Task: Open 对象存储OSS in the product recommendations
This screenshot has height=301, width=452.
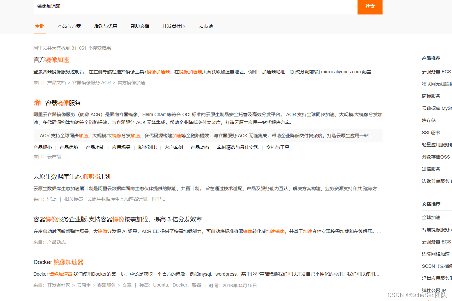Action: (436, 157)
